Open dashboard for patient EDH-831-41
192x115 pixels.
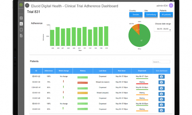(161, 88)
